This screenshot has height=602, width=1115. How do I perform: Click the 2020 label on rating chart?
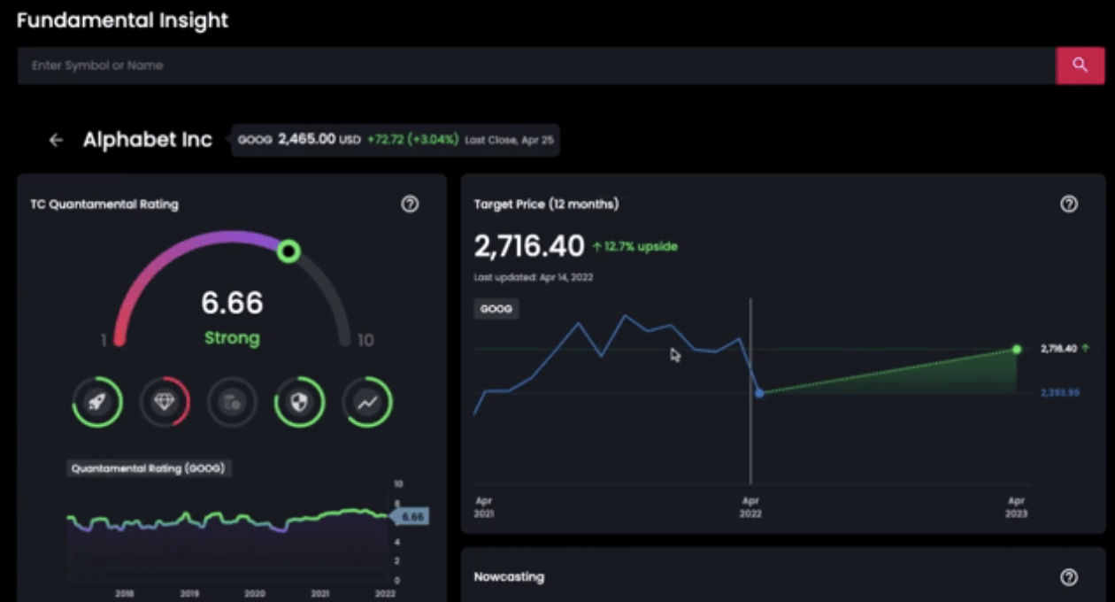[255, 594]
